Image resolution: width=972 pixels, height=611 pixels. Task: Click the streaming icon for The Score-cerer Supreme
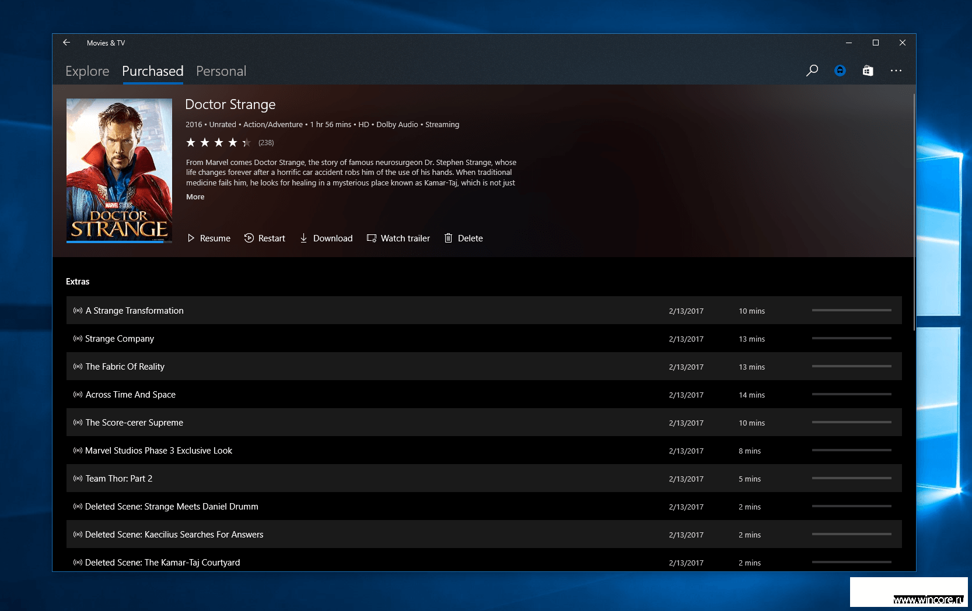pyautogui.click(x=78, y=423)
